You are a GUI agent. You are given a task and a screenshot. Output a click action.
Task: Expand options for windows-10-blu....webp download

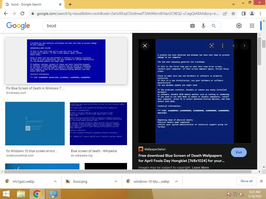click(x=176, y=181)
